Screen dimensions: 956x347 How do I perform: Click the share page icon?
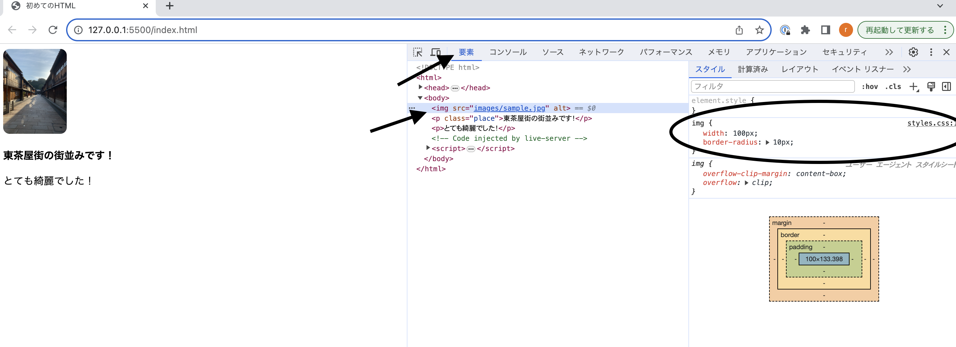pos(739,30)
